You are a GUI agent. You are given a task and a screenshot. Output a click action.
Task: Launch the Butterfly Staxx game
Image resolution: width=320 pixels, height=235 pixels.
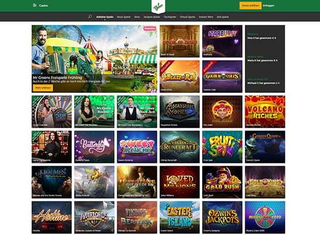pyautogui.click(x=94, y=147)
